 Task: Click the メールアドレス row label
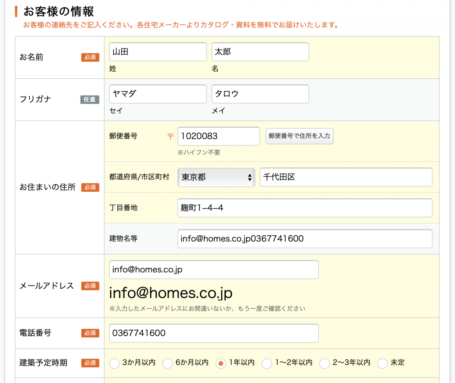[x=47, y=286]
